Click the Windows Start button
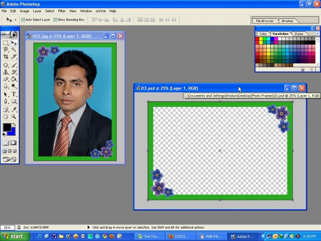 [x=14, y=236]
